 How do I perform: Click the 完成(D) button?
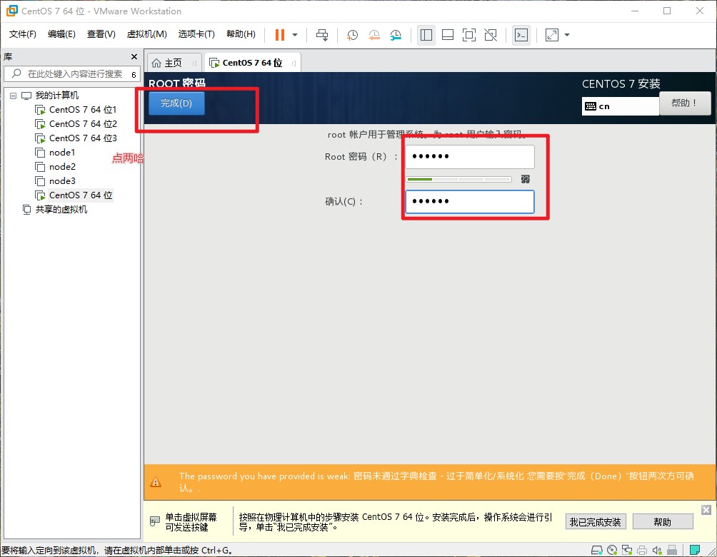[176, 103]
